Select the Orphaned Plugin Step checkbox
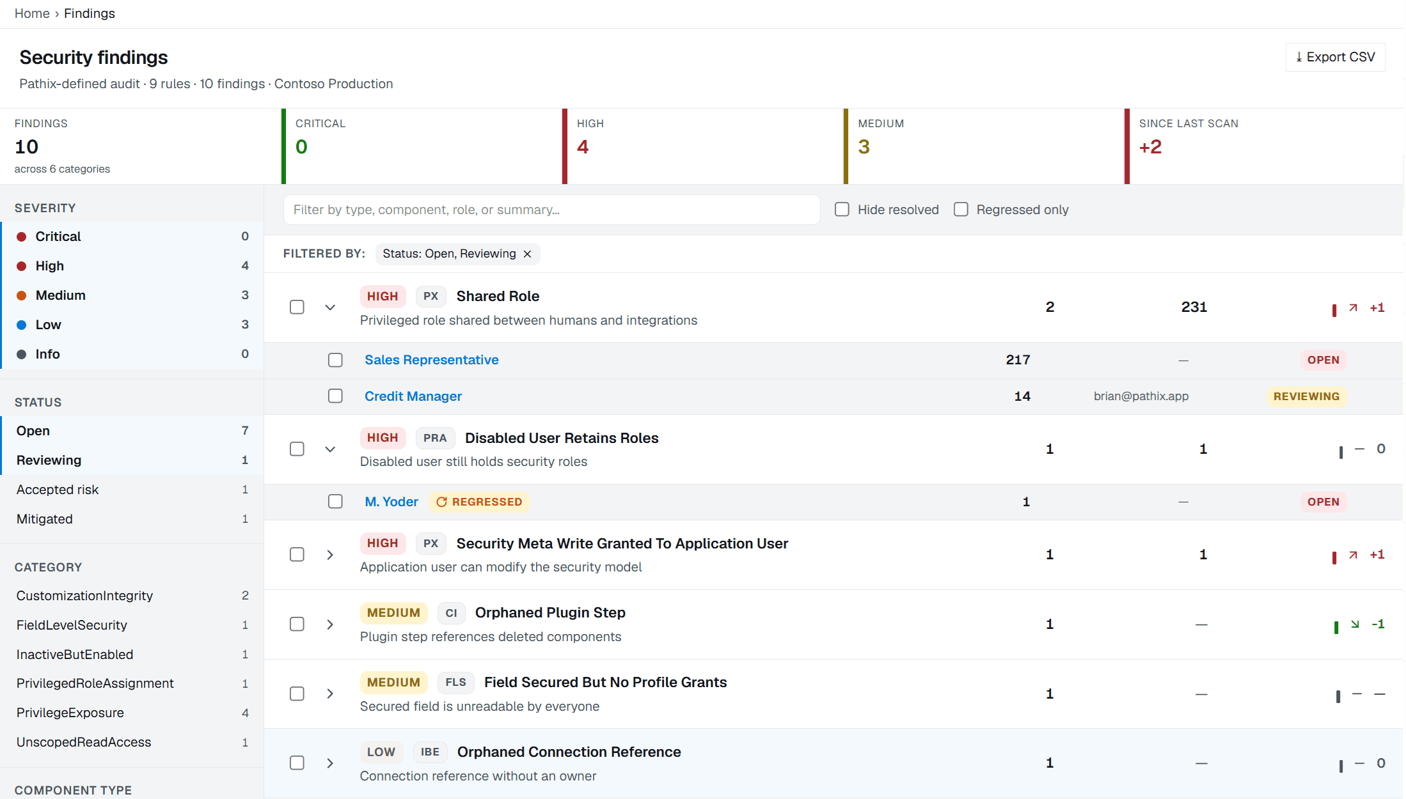This screenshot has width=1406, height=799. pyautogui.click(x=297, y=624)
